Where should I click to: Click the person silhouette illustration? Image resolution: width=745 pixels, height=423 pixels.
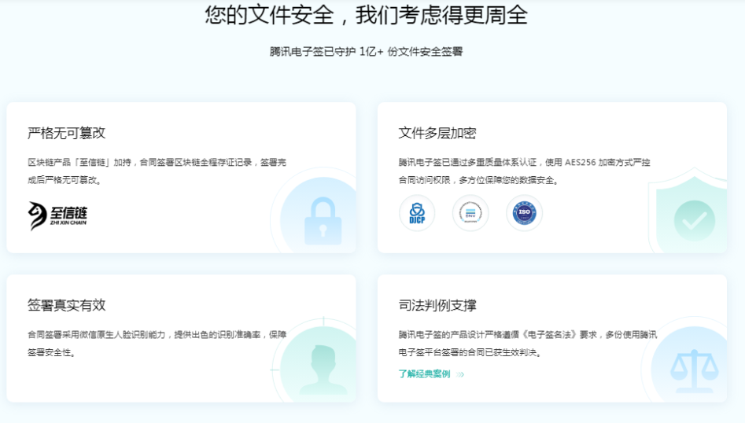(323, 370)
